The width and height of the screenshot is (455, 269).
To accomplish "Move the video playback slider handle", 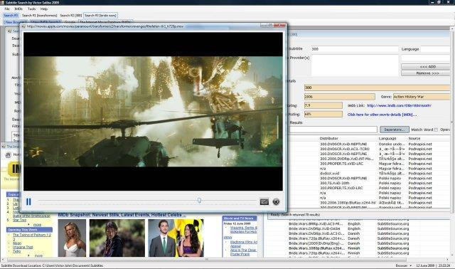I will coord(199,201).
